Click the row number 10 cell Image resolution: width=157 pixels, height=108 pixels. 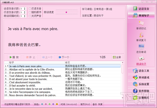6,95
